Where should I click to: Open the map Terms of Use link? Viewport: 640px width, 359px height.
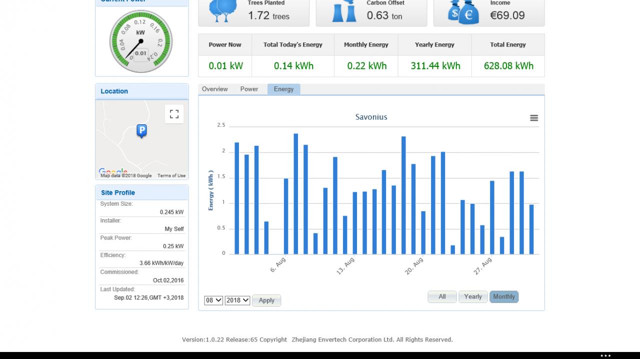point(171,176)
